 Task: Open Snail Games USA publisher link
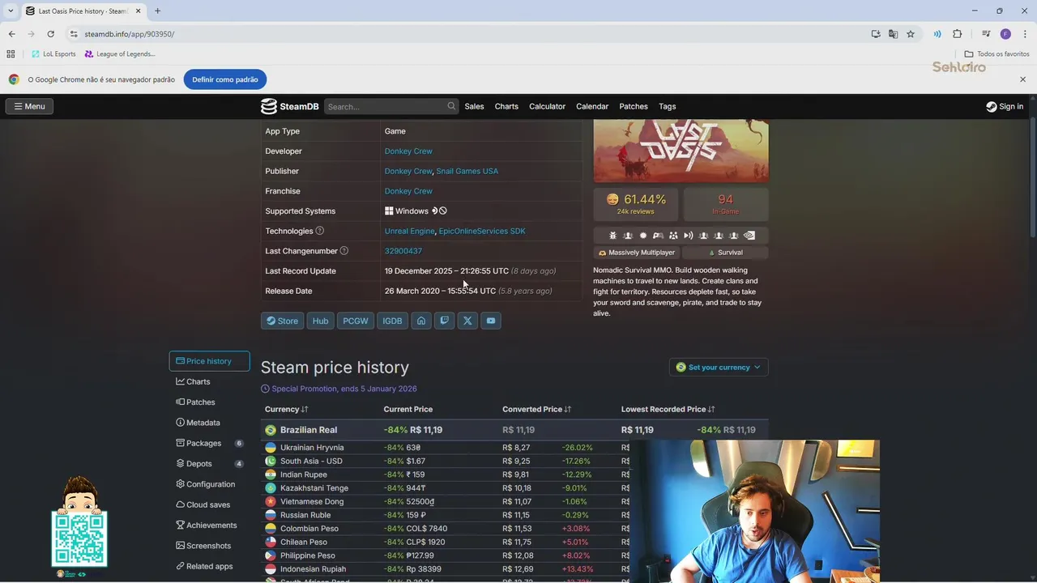467,171
